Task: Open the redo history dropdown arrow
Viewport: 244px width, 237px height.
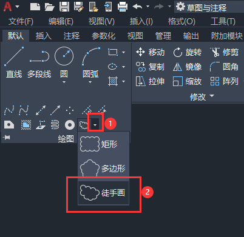Action: point(169,7)
